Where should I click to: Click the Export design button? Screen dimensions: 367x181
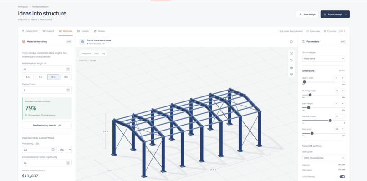335,14
